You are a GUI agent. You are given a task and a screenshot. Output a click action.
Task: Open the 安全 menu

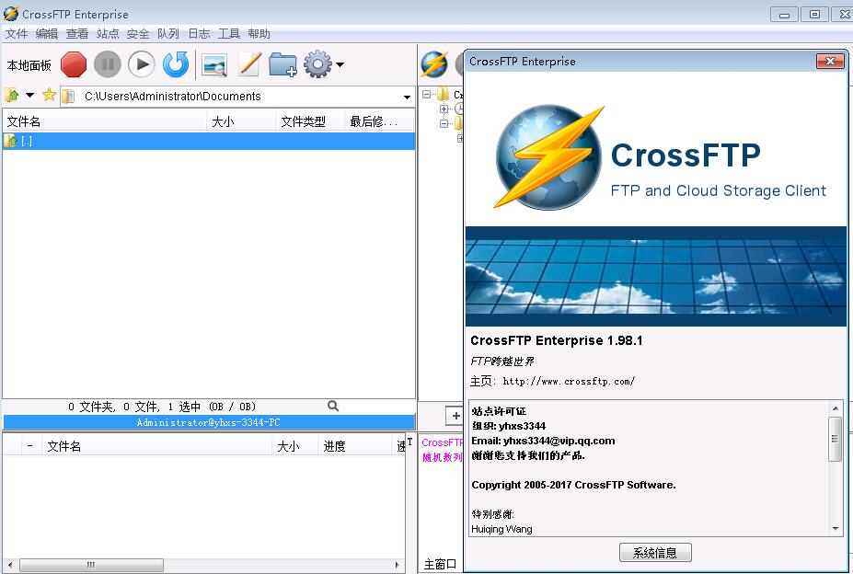point(138,34)
